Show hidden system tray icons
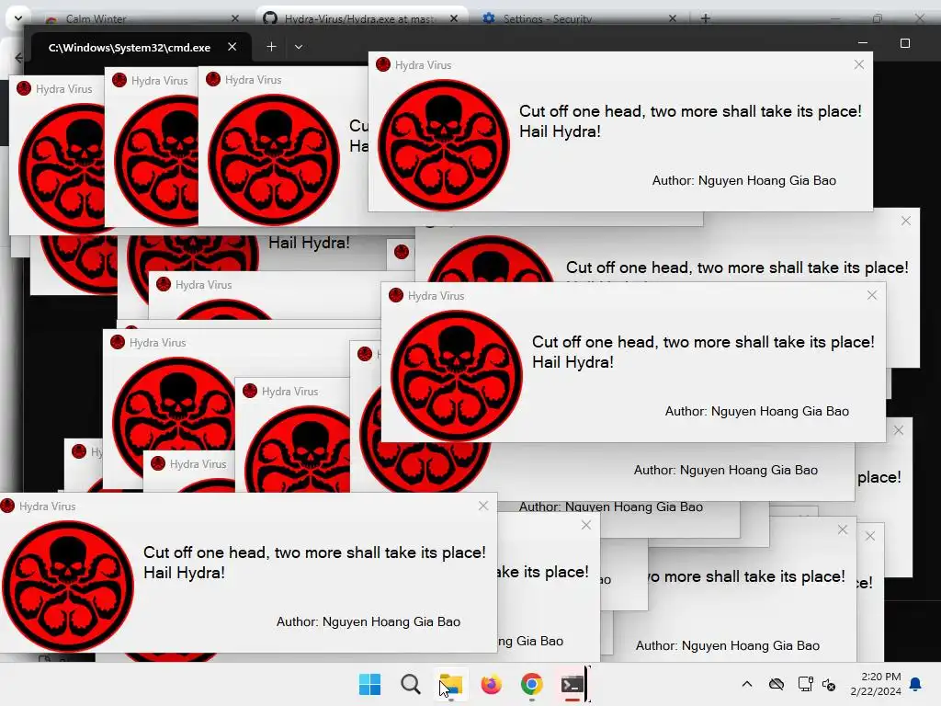Screen dimensions: 941x706 pyautogui.click(x=746, y=684)
